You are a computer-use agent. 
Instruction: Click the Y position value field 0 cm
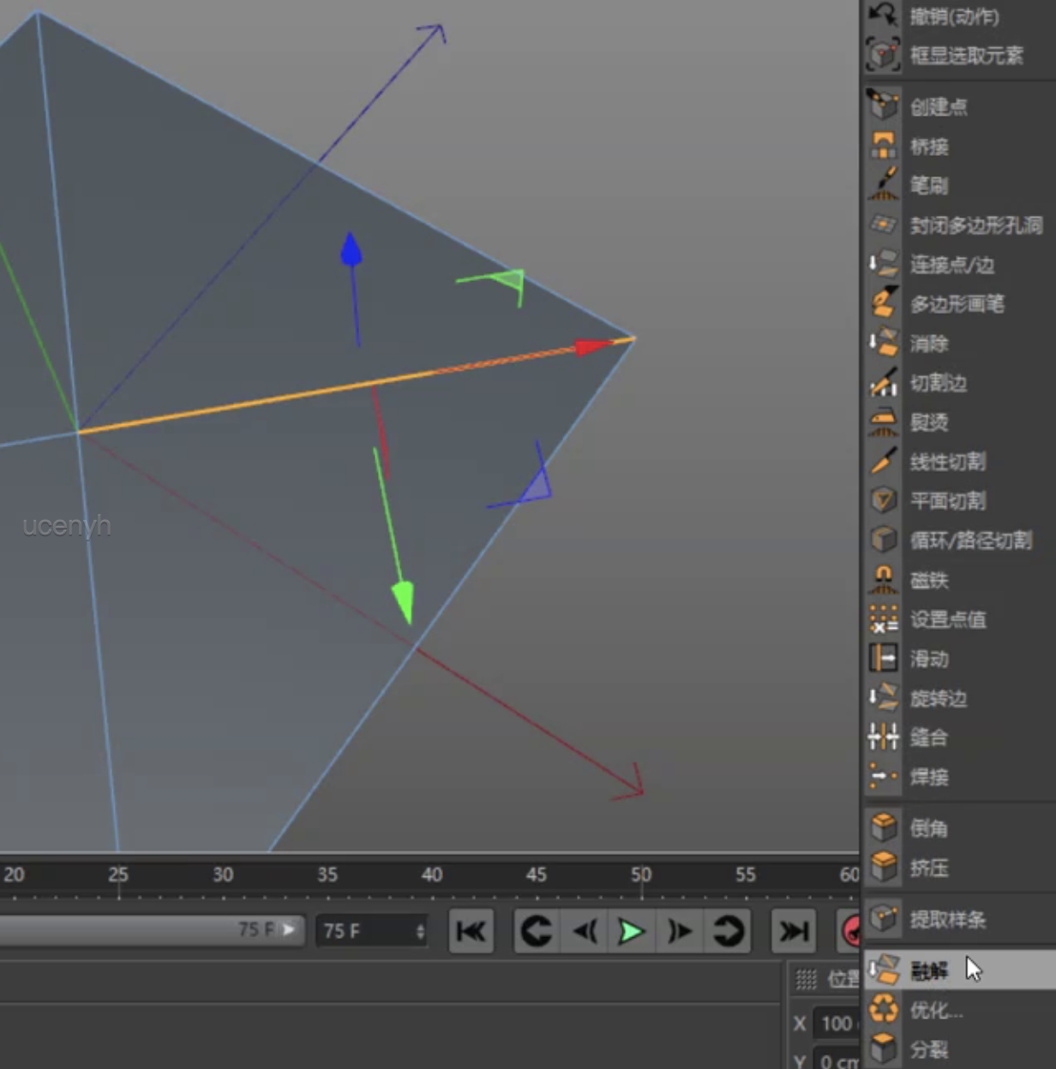pos(837,1060)
